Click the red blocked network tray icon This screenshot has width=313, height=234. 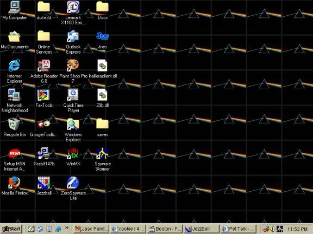point(266,229)
